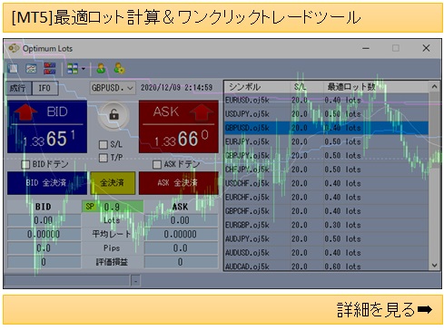Click the scroll down arrow of symbol list
444x330 pixels.
(x=434, y=266)
